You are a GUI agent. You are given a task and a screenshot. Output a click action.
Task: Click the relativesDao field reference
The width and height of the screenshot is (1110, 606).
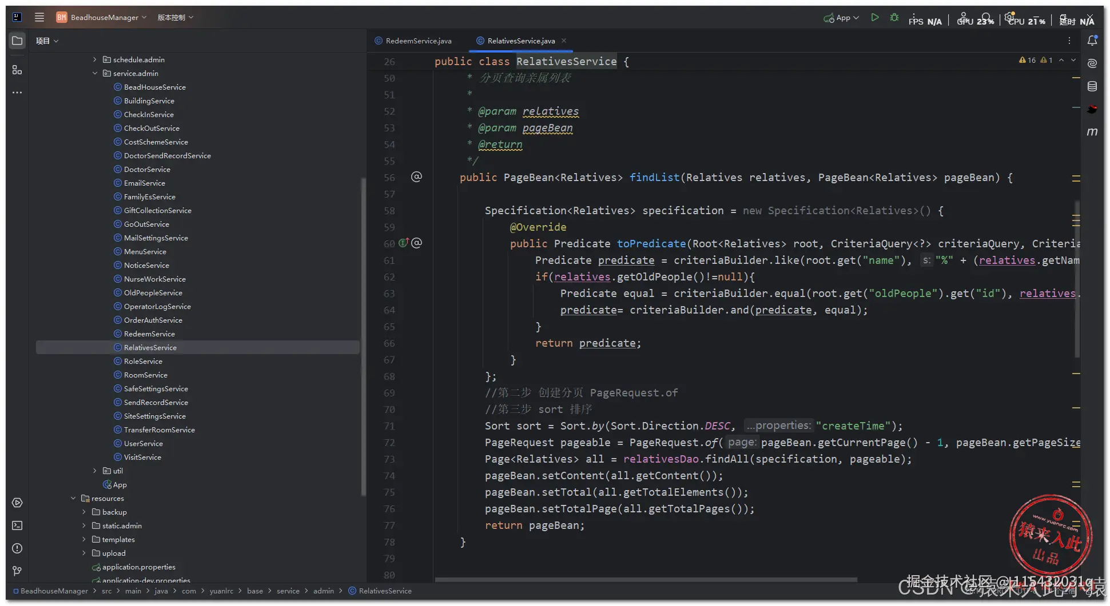pos(661,459)
